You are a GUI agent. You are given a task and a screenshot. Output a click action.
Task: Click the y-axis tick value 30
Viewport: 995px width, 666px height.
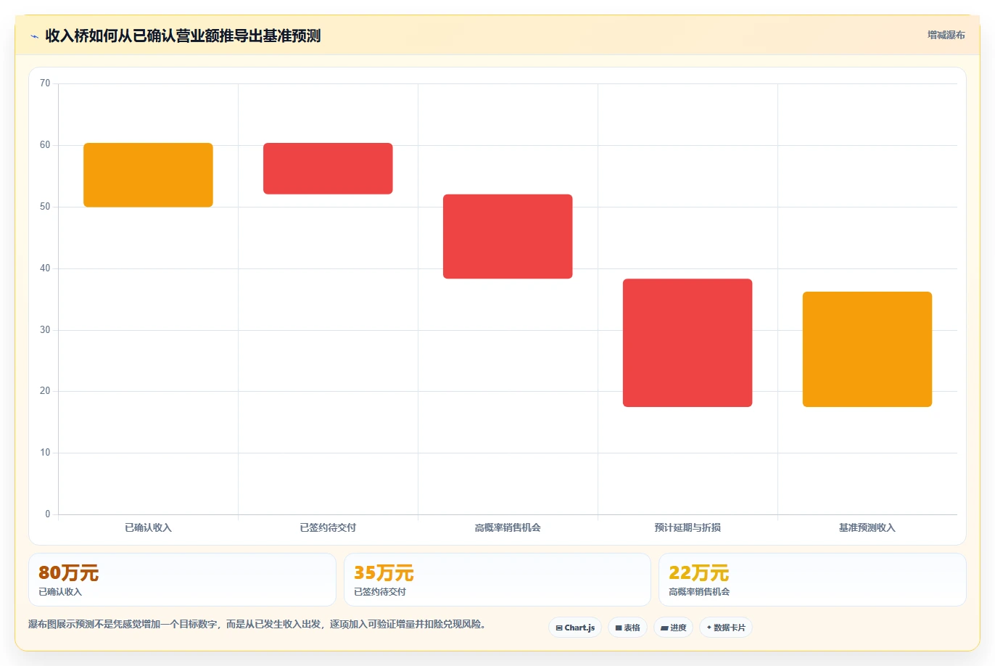pyautogui.click(x=45, y=330)
